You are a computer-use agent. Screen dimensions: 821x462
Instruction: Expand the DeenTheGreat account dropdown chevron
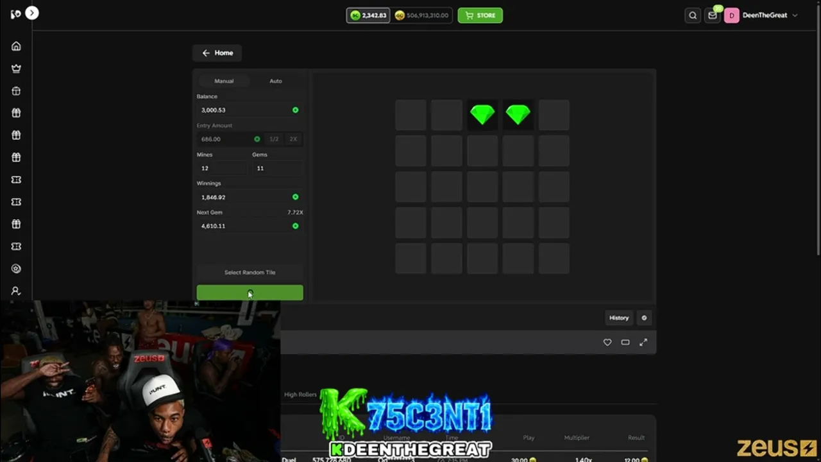click(x=795, y=15)
